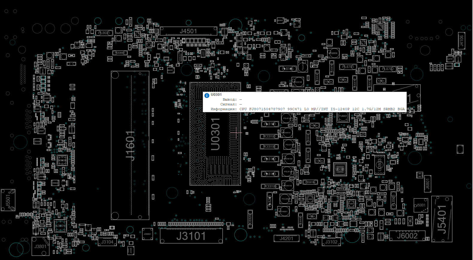Click the PU8001 controller chip
The image size is (473, 260).
pyautogui.click(x=343, y=116)
